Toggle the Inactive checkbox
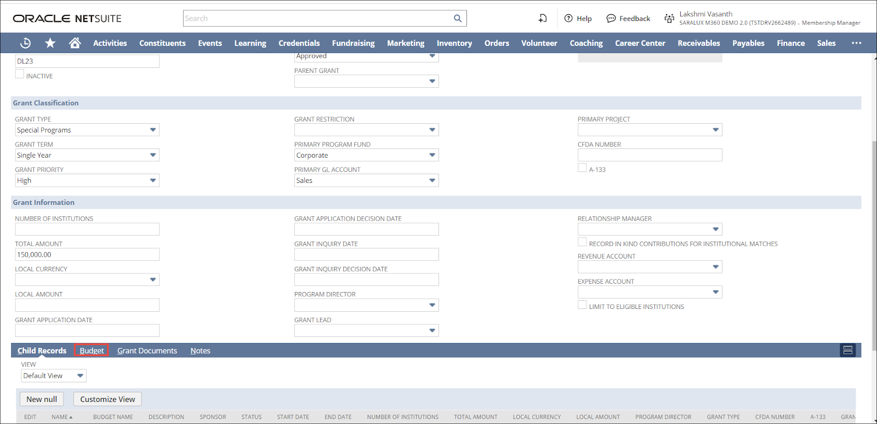877x424 pixels. pyautogui.click(x=20, y=75)
